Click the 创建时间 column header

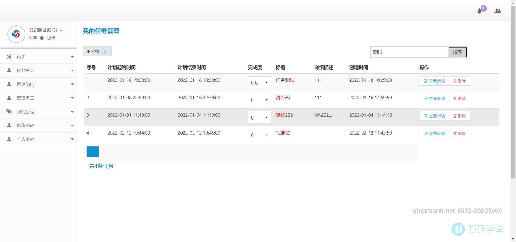tap(359, 67)
